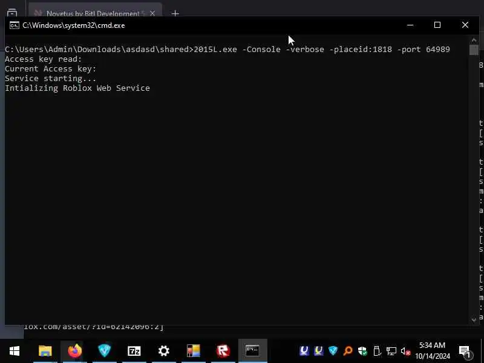
Task: Click the 'Current Access key:' line
Action: click(51, 68)
